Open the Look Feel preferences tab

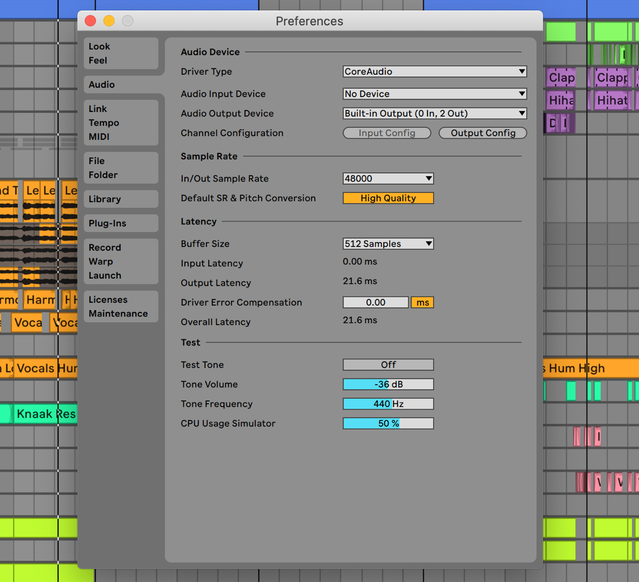pos(121,54)
